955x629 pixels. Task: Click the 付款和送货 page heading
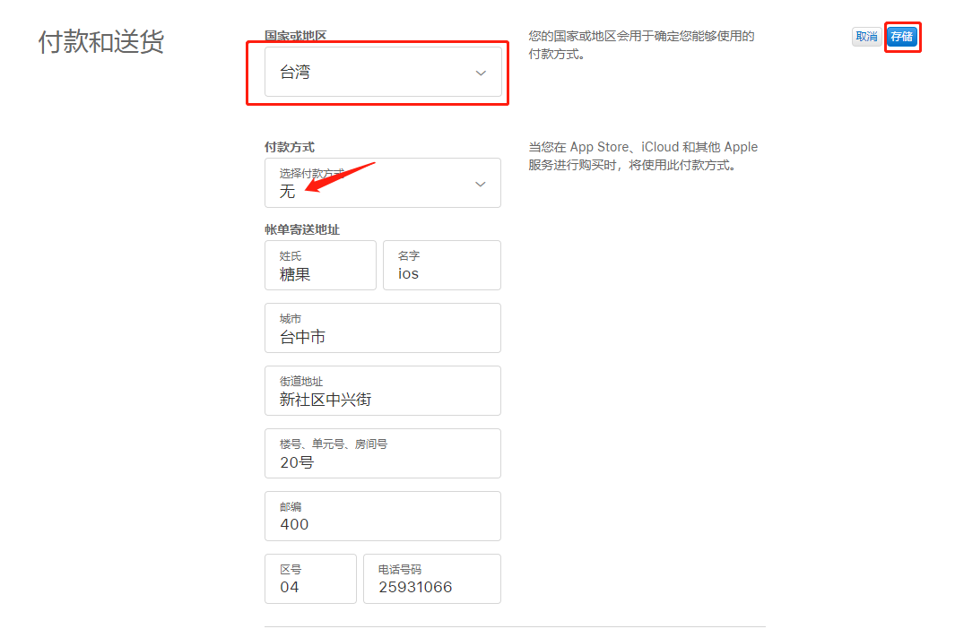pyautogui.click(x=101, y=42)
